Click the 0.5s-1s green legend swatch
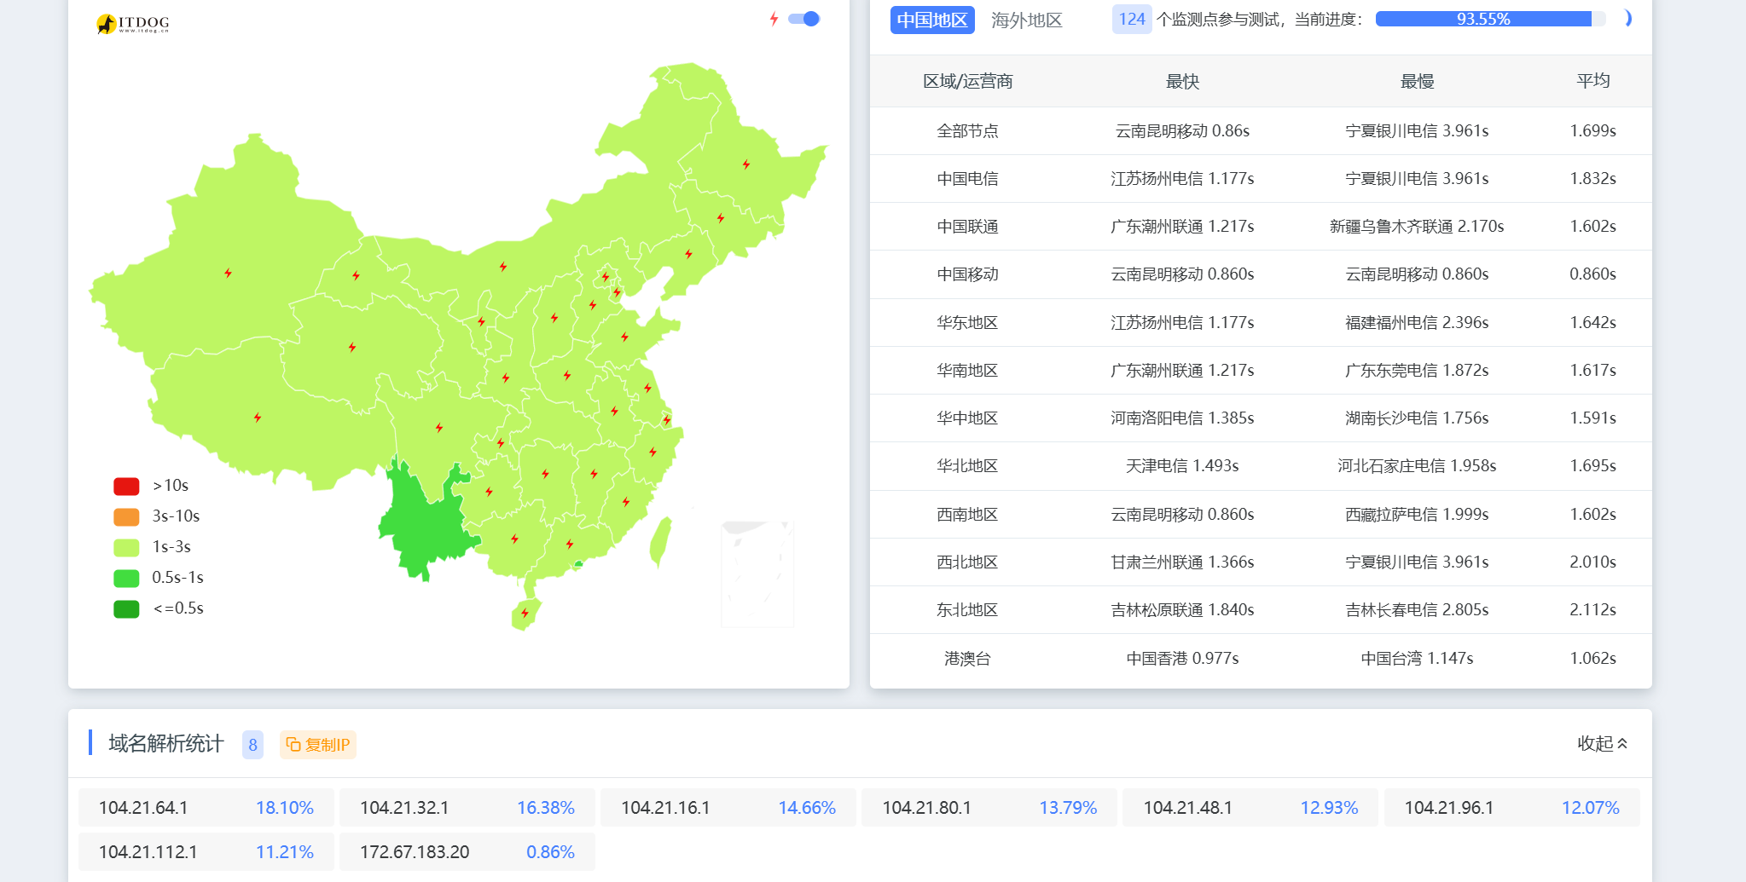The height and width of the screenshot is (882, 1746). click(126, 578)
